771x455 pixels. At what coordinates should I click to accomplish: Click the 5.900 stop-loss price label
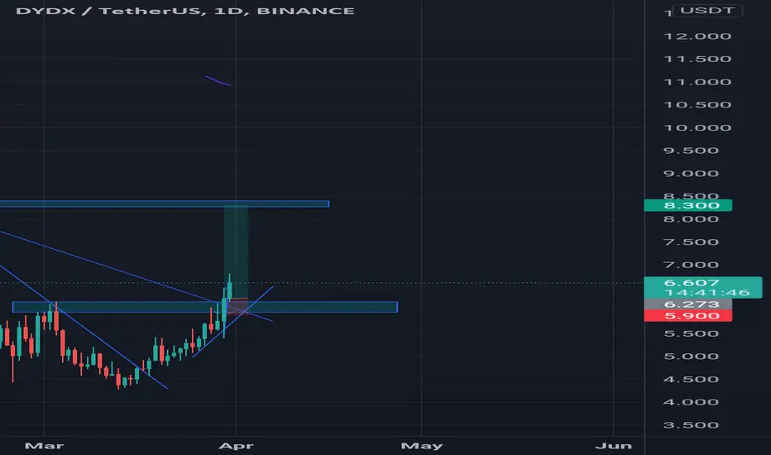[x=688, y=316]
